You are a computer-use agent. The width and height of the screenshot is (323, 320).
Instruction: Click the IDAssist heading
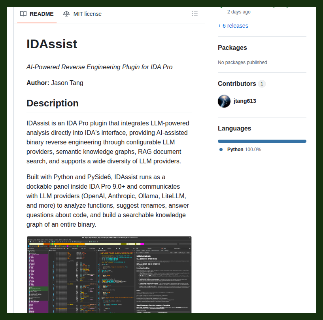pyautogui.click(x=52, y=44)
